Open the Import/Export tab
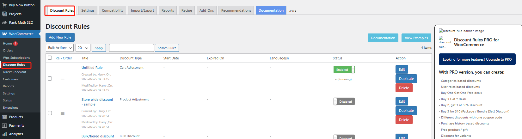Viewport: 522px width, 139px height. (x=142, y=10)
